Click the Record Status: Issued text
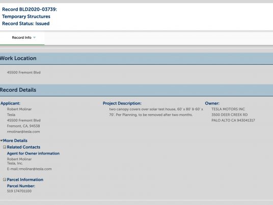This screenshot has width=273, height=205. (x=26, y=23)
